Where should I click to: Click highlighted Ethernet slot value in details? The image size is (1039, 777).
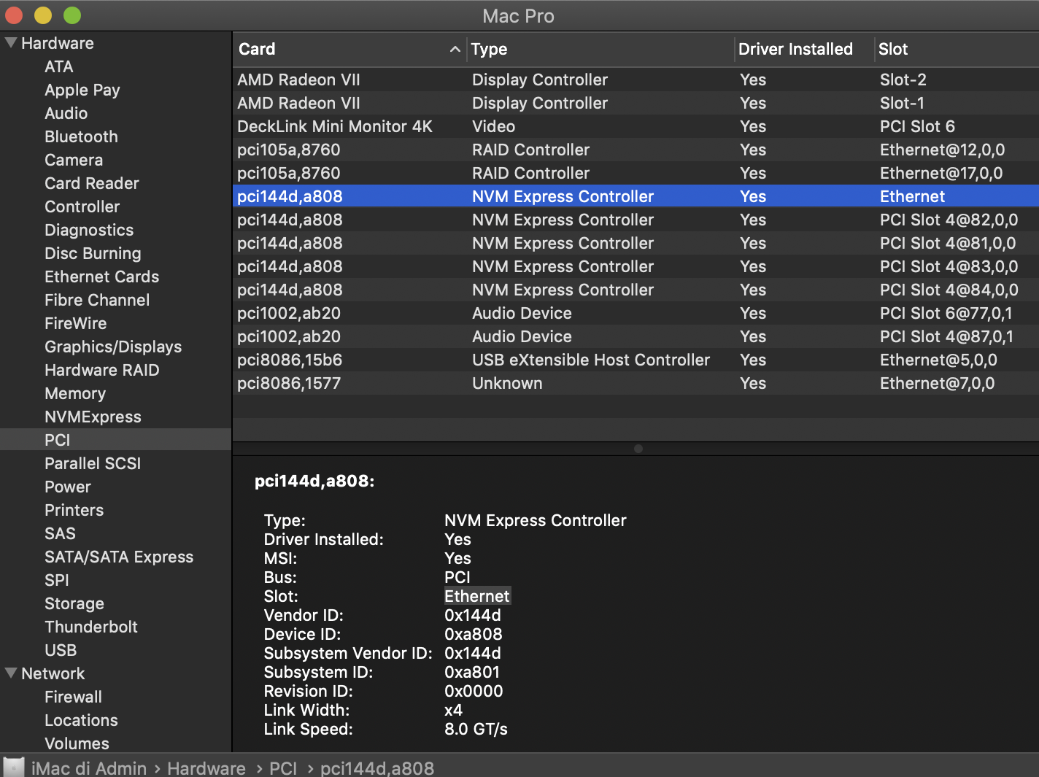point(477,596)
